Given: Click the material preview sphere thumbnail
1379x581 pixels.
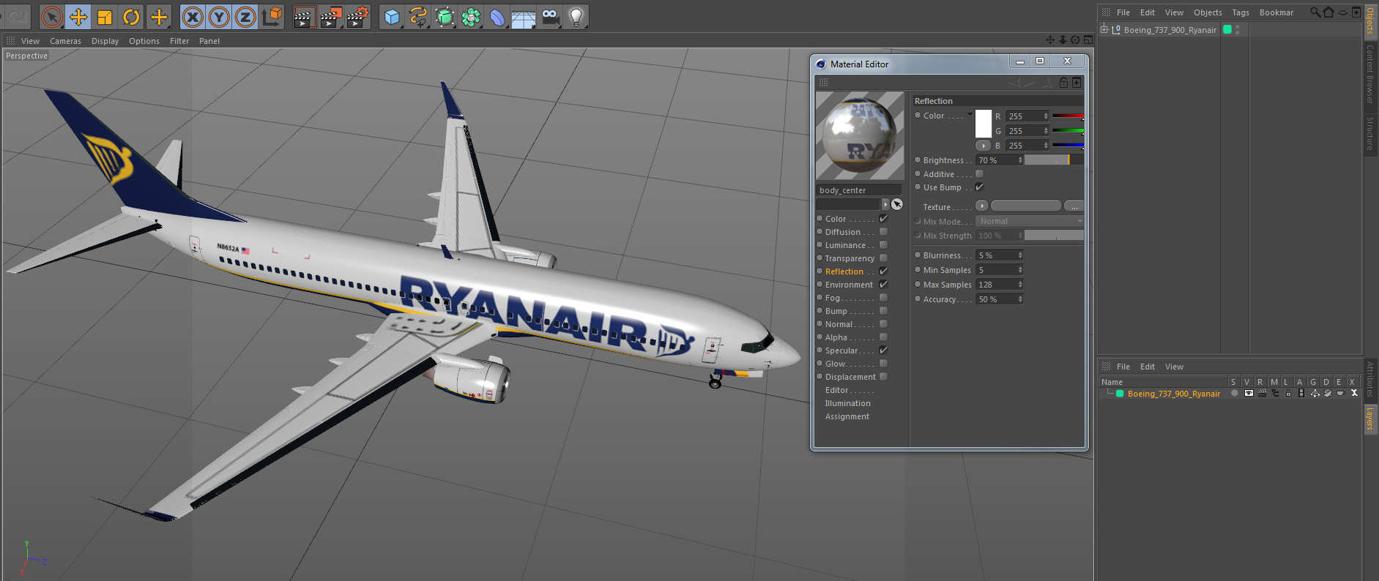Looking at the screenshot, I should [x=860, y=135].
